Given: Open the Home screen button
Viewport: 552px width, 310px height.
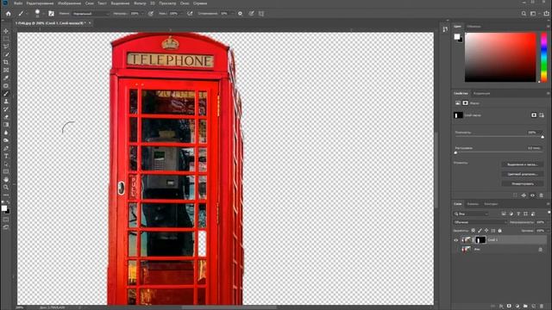Looking at the screenshot, I should click(9, 14).
